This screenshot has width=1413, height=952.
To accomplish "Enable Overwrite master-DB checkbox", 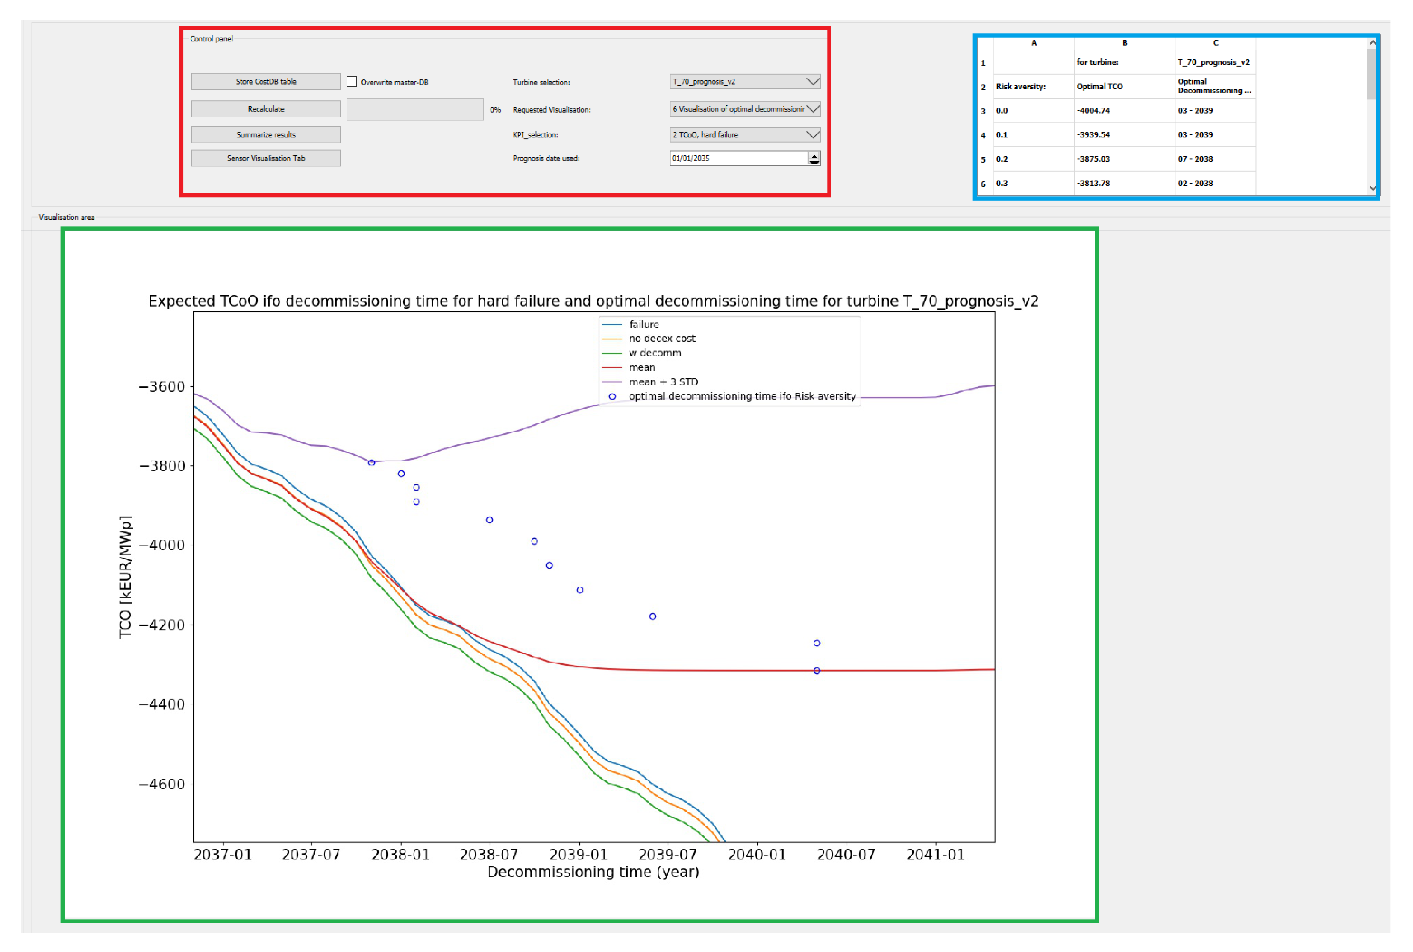I will (x=352, y=82).
